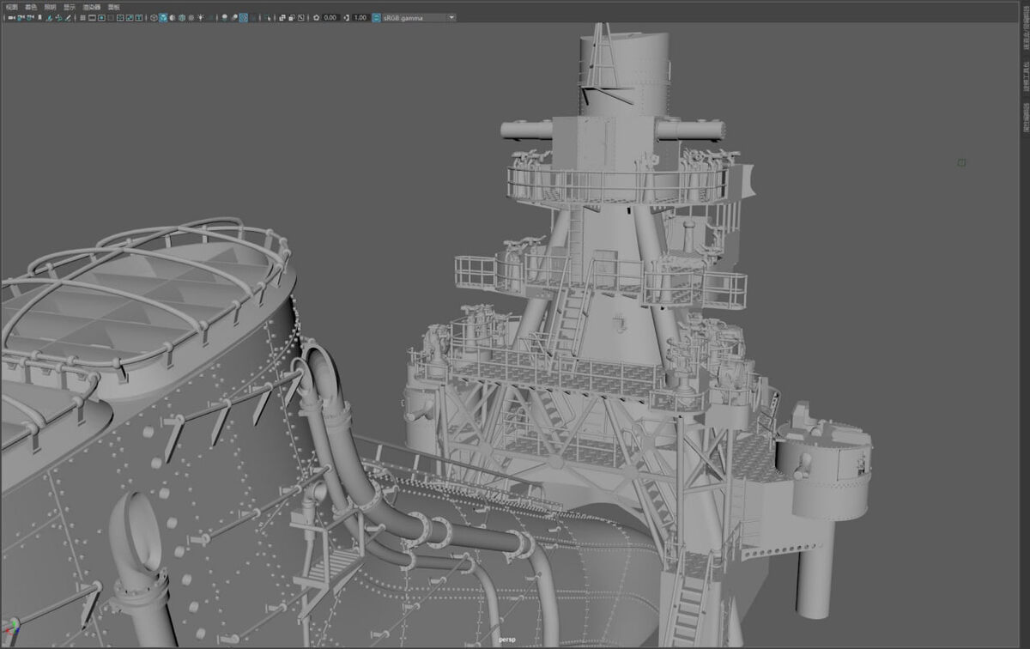This screenshot has width=1030, height=649.
Task: Click the Exposure reset icon
Action: [317, 17]
